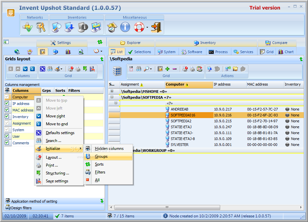
Task: Click the blue info circle Miscellaneous icon
Action: pos(125,27)
